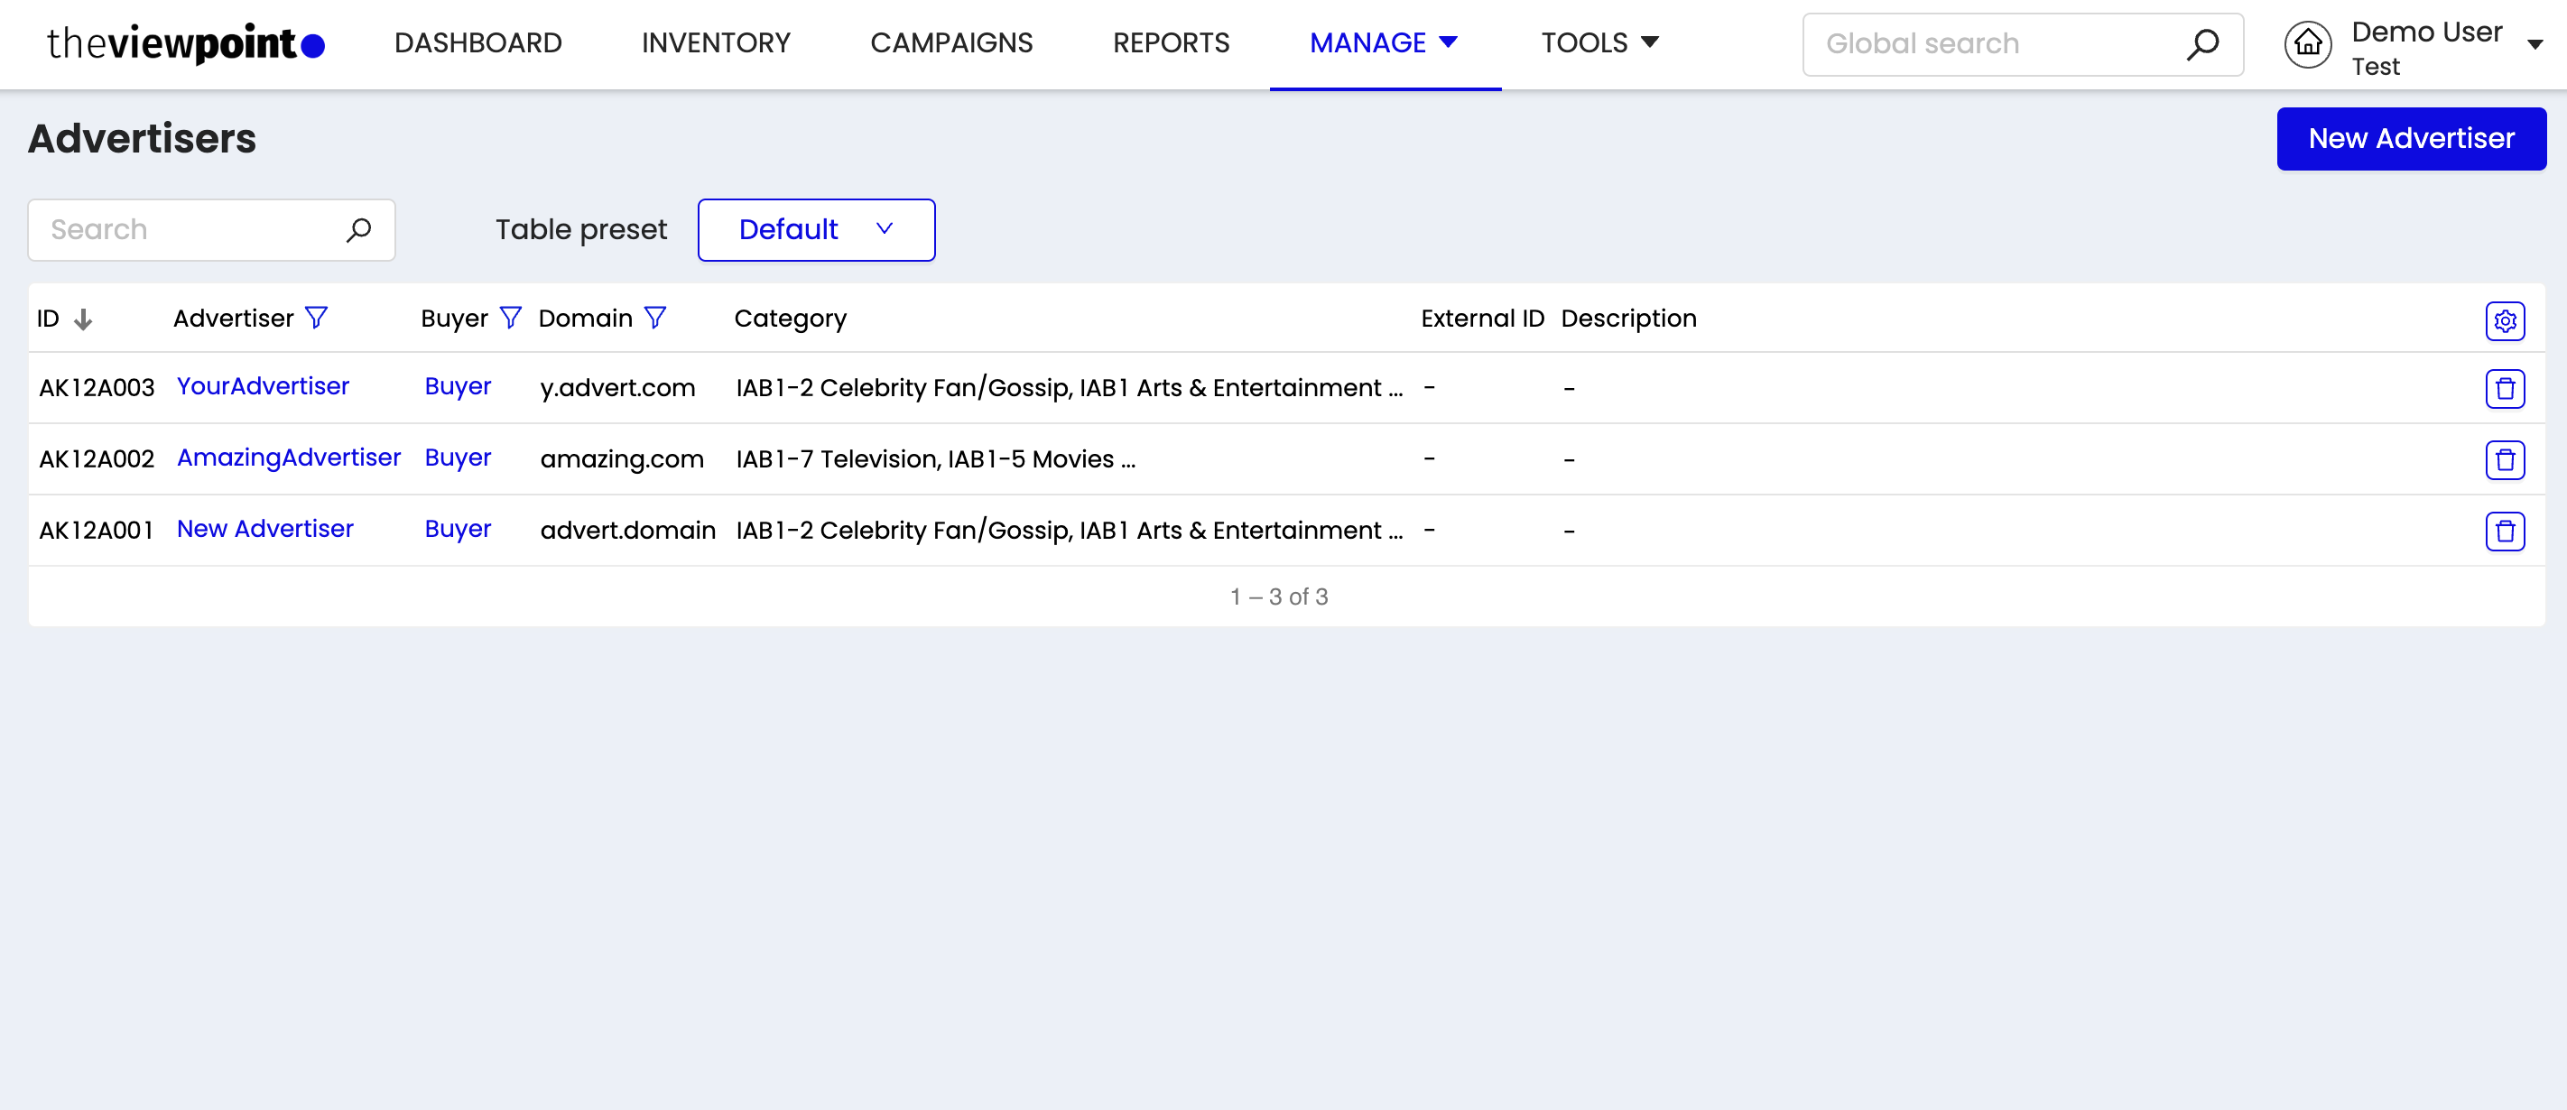Open the Buyer column filter
Viewport: 2567px width, 1110px height.
510,318
